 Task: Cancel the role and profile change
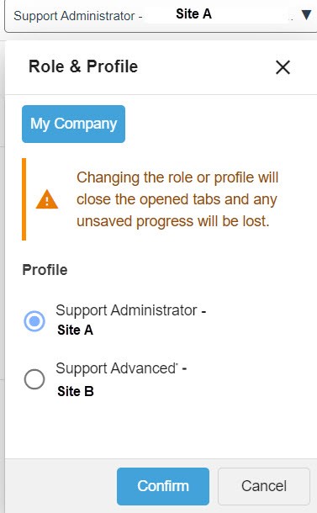[264, 486]
